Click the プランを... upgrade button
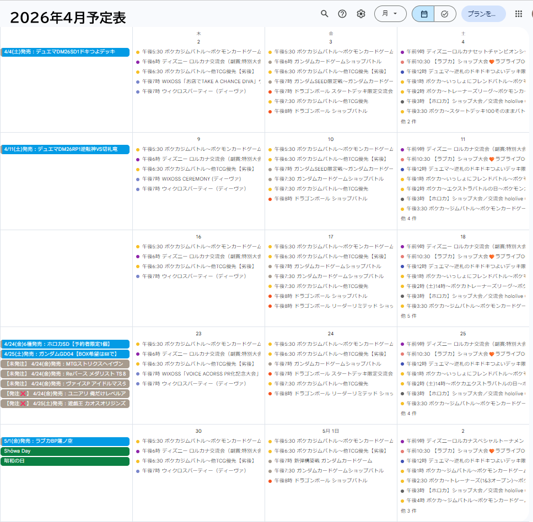 [x=483, y=14]
